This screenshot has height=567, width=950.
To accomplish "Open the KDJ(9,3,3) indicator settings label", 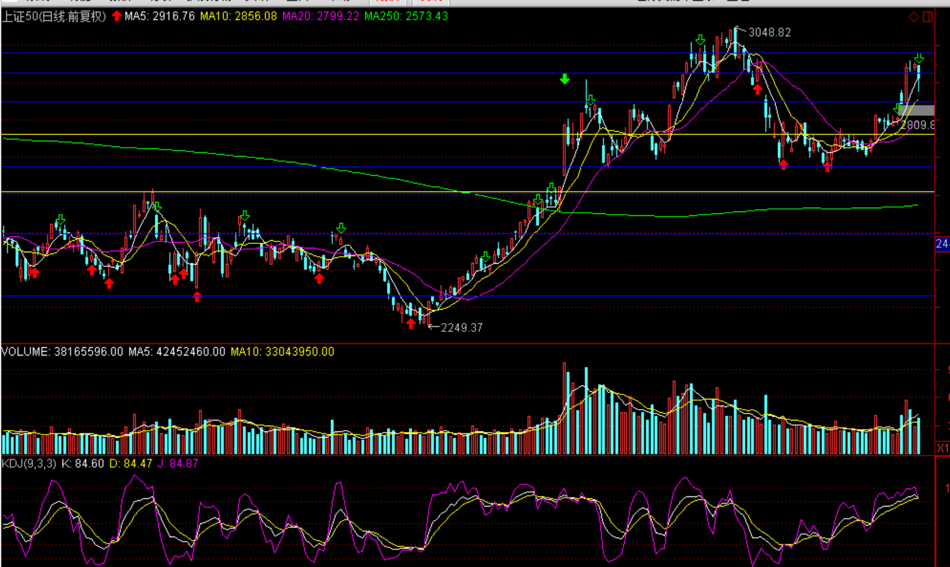I will [x=29, y=464].
